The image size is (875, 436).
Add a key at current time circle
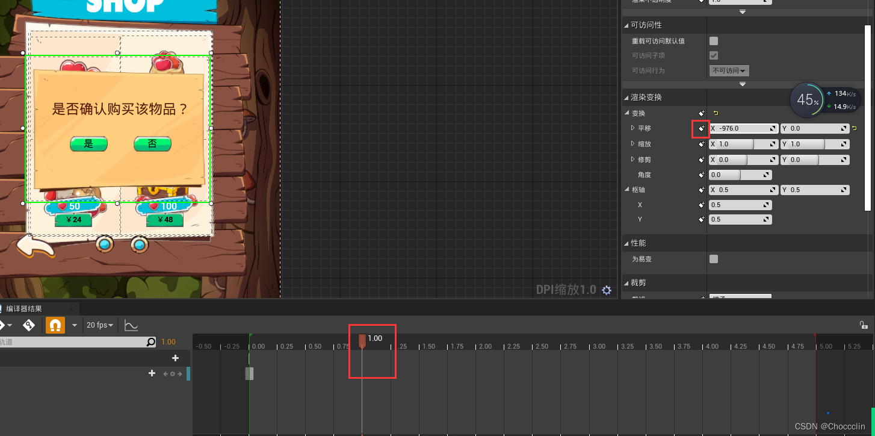coord(173,374)
